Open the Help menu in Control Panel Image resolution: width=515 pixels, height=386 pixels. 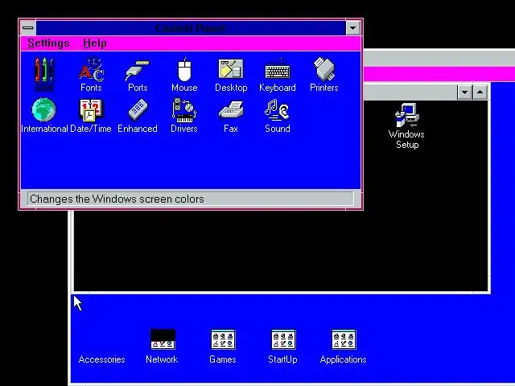point(95,43)
